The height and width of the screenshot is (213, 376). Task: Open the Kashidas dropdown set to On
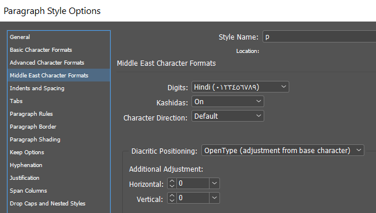[x=228, y=101]
